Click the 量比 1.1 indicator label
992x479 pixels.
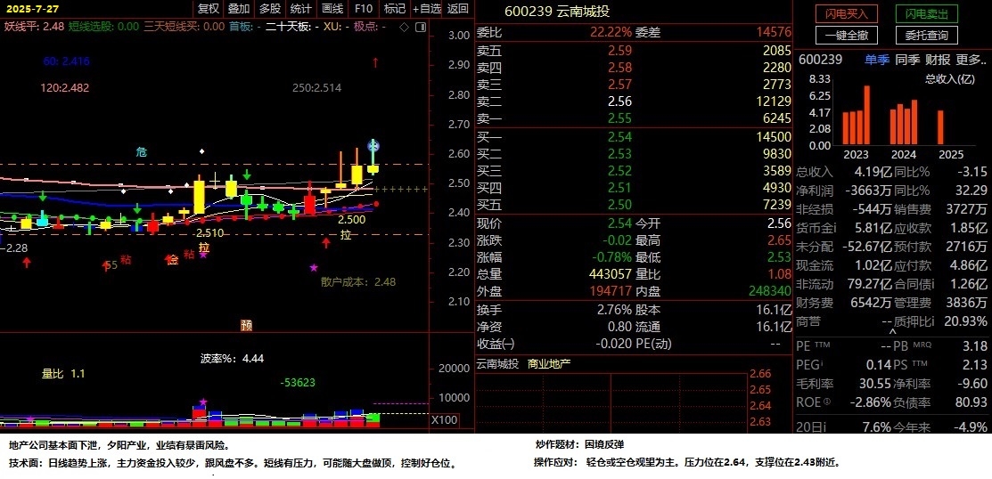[x=63, y=373]
